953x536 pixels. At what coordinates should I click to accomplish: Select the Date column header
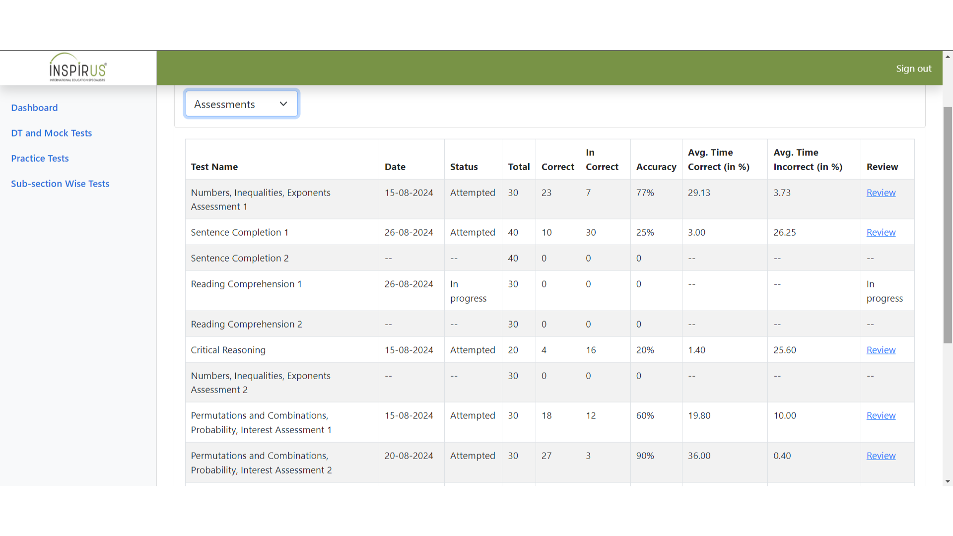point(395,167)
